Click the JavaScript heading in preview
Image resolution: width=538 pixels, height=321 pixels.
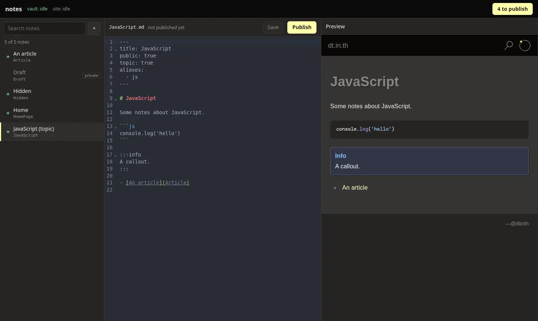click(x=364, y=81)
